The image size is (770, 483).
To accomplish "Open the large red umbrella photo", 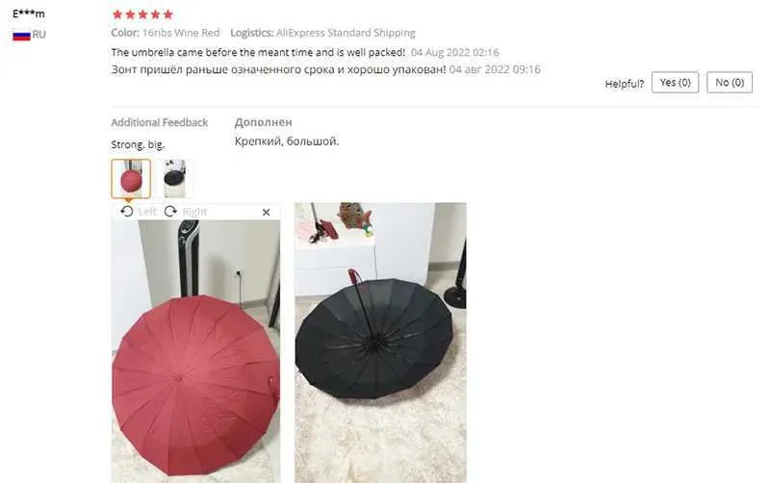I will tap(195, 351).
